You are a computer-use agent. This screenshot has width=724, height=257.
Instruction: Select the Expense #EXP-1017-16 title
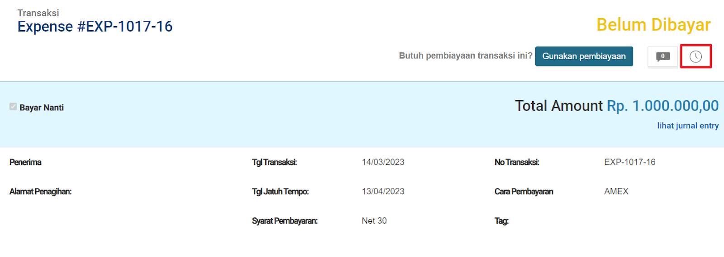(x=95, y=27)
